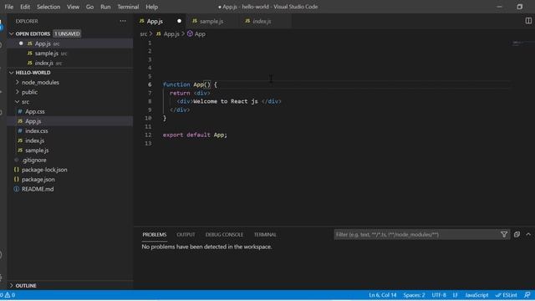The image size is (535, 301).
Task: Maximize panel with the chevron up icon
Action: point(528,234)
